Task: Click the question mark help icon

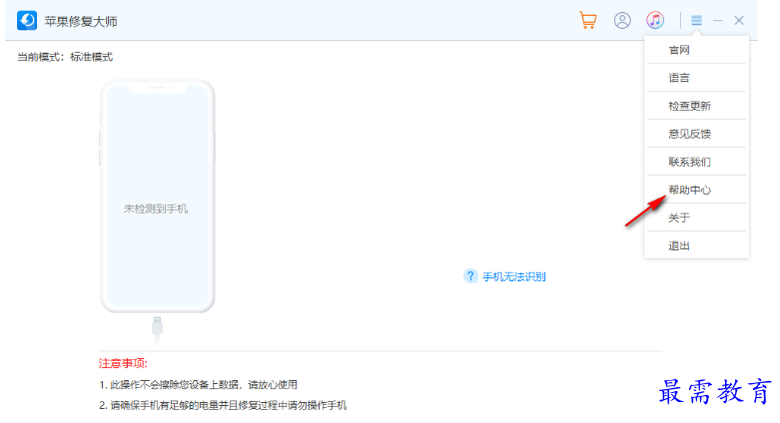Action: (470, 276)
